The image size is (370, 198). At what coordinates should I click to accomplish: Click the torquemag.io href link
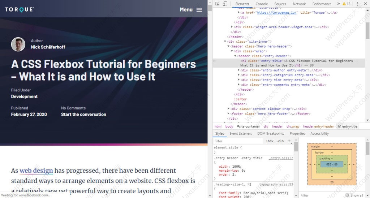tap(276, 13)
